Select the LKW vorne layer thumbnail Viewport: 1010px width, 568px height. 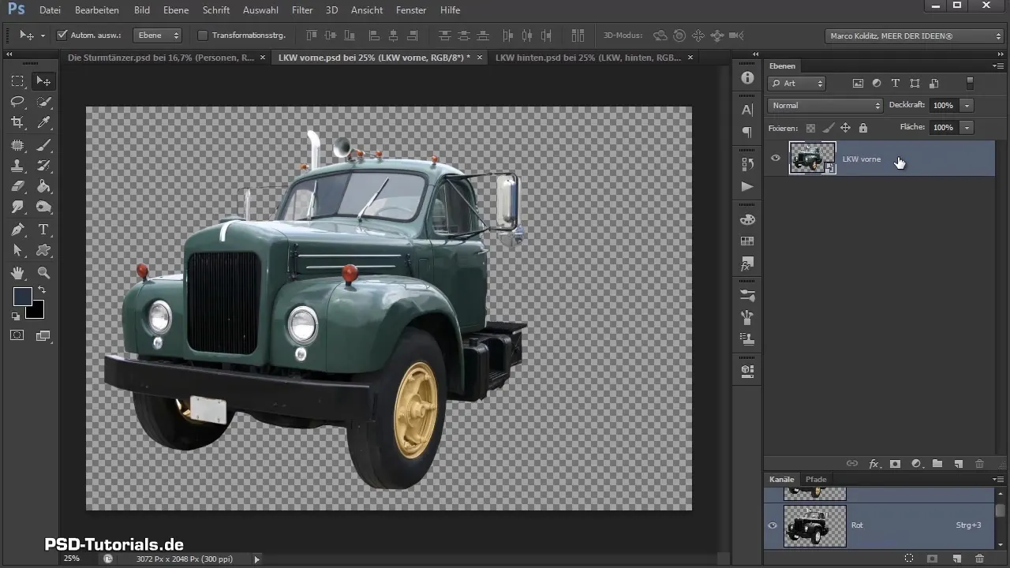coord(812,159)
